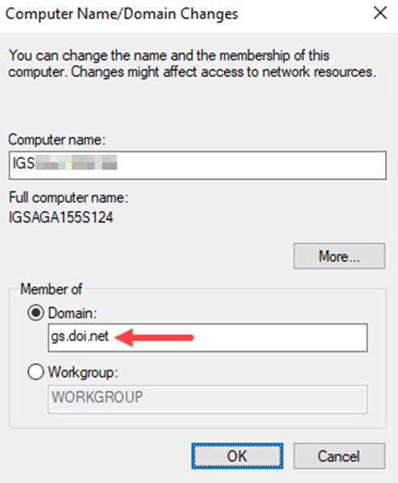Click the IGS prefix in name field
Viewport: 398px width, 483px height.
(x=23, y=163)
